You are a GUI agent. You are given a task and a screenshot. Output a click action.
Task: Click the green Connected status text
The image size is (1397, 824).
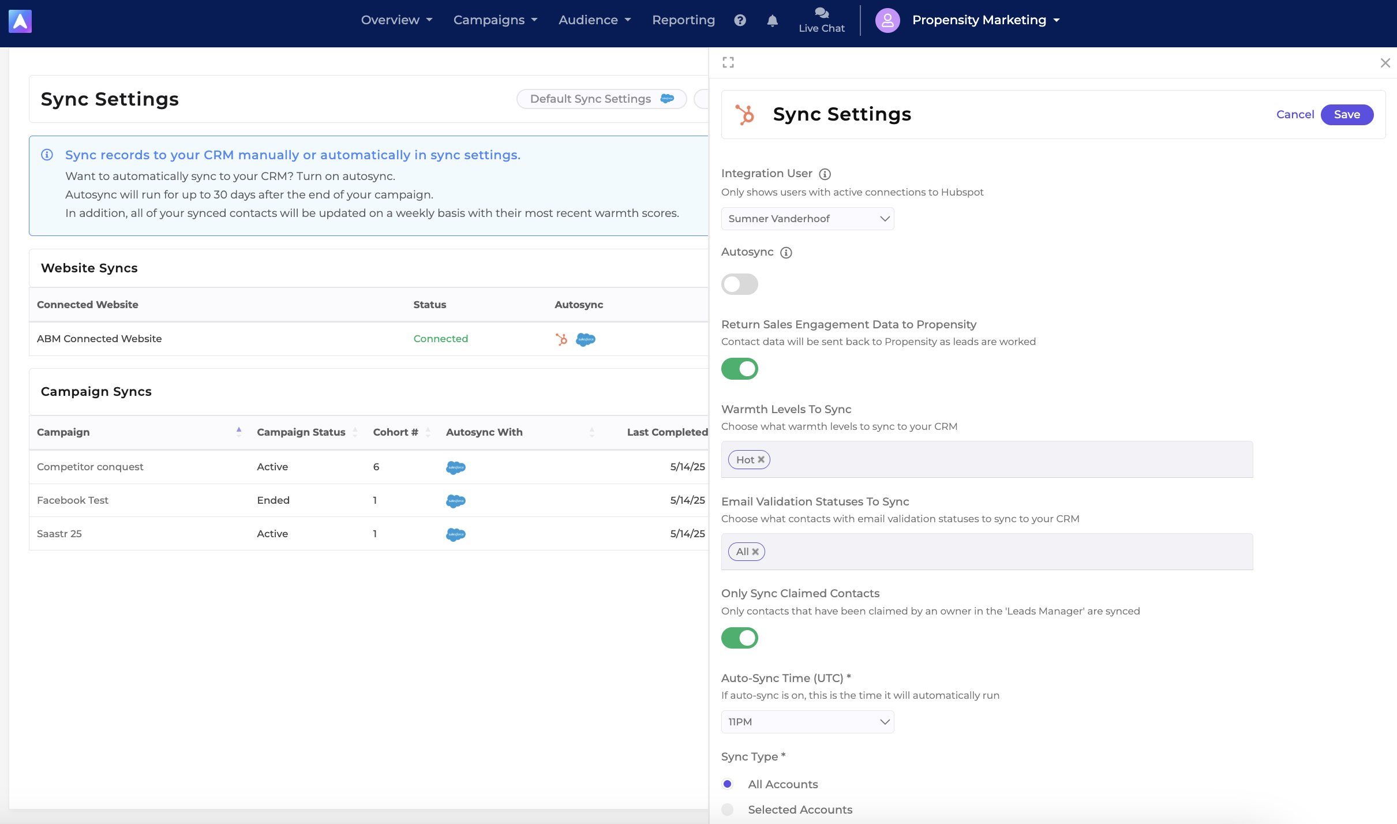(x=441, y=339)
